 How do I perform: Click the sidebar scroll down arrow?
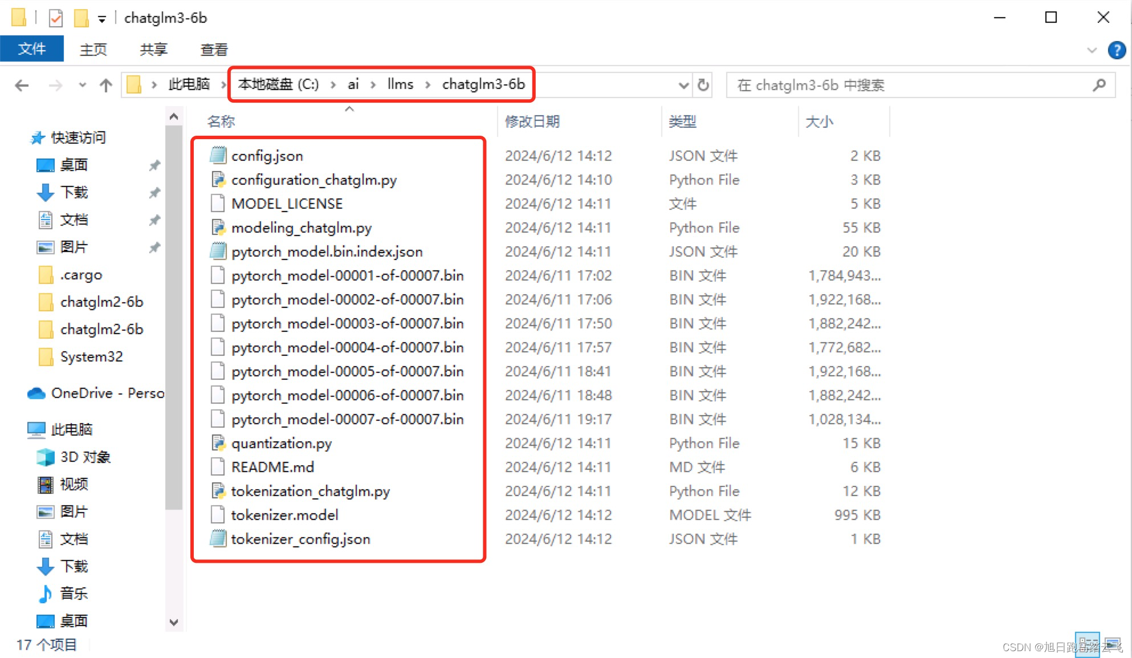[x=174, y=622]
